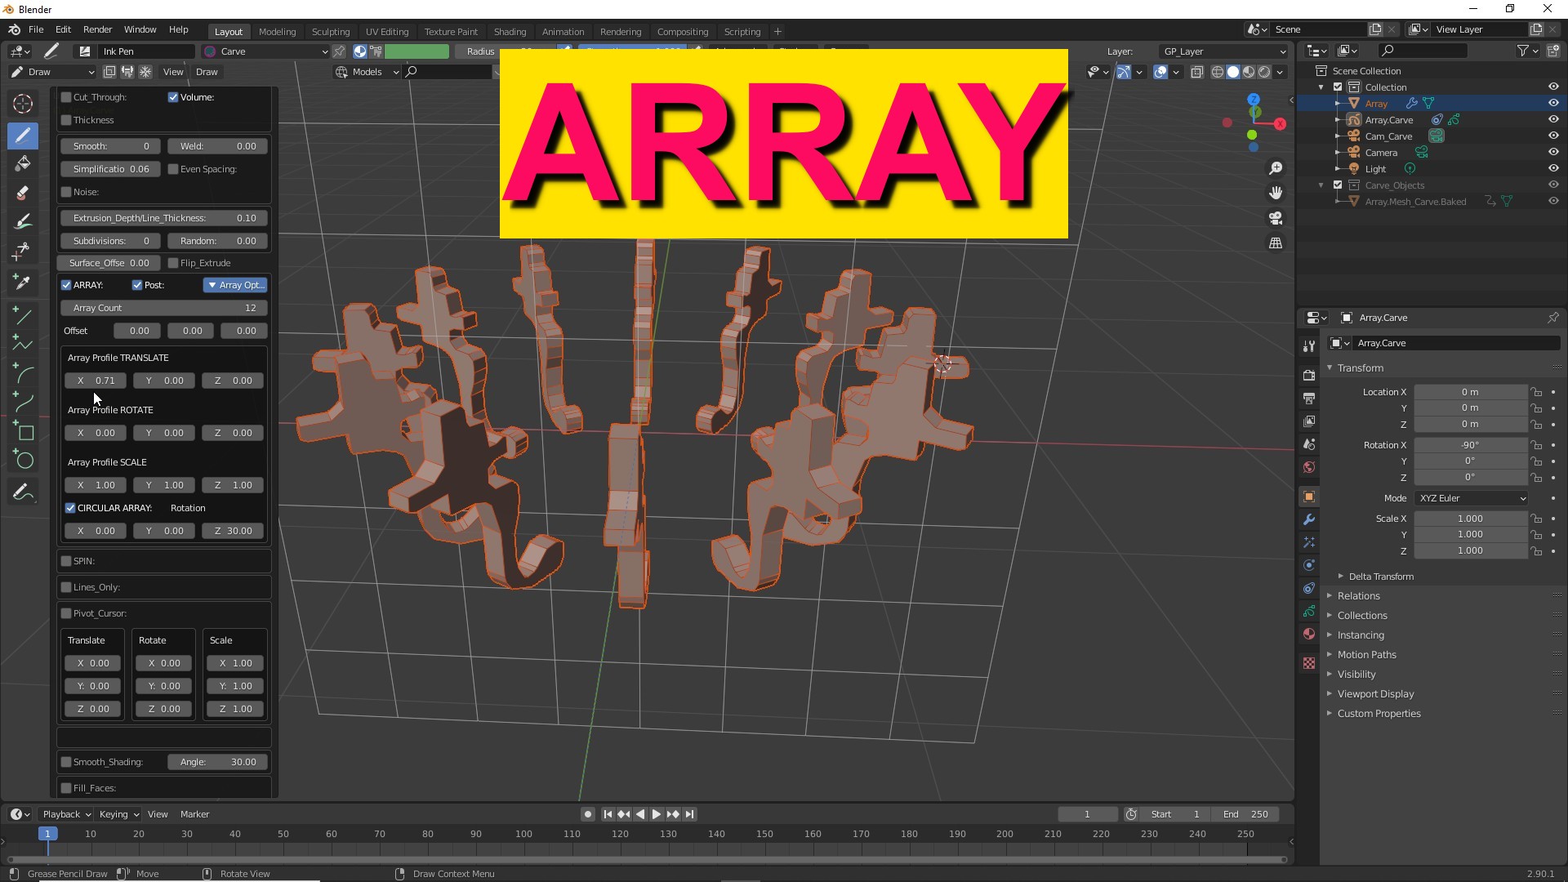Viewport: 1568px width, 882px height.
Task: Adjust the Simplification value slider
Action: (110, 169)
